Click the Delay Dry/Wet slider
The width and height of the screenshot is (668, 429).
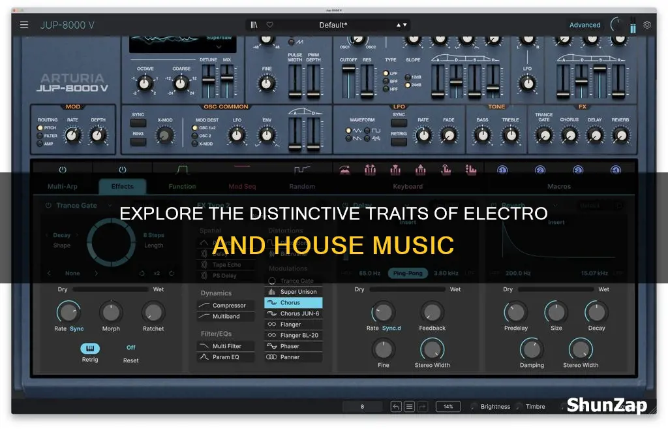tap(407, 289)
